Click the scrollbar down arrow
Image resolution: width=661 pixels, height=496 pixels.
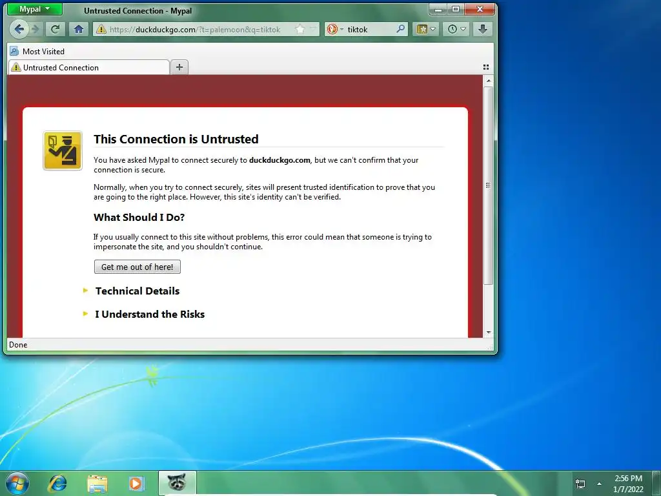point(488,333)
